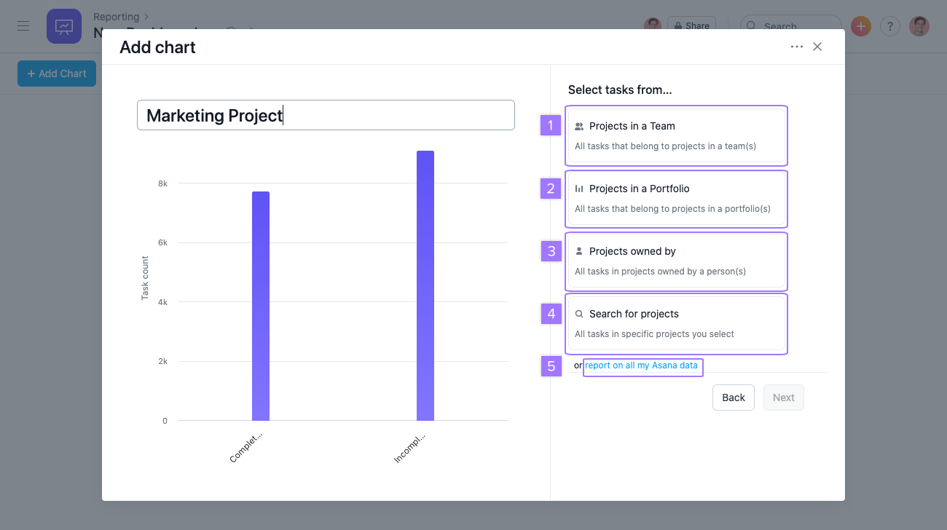Viewport: 947px width, 530px height.
Task: Open the help question mark icon
Action: tap(889, 25)
